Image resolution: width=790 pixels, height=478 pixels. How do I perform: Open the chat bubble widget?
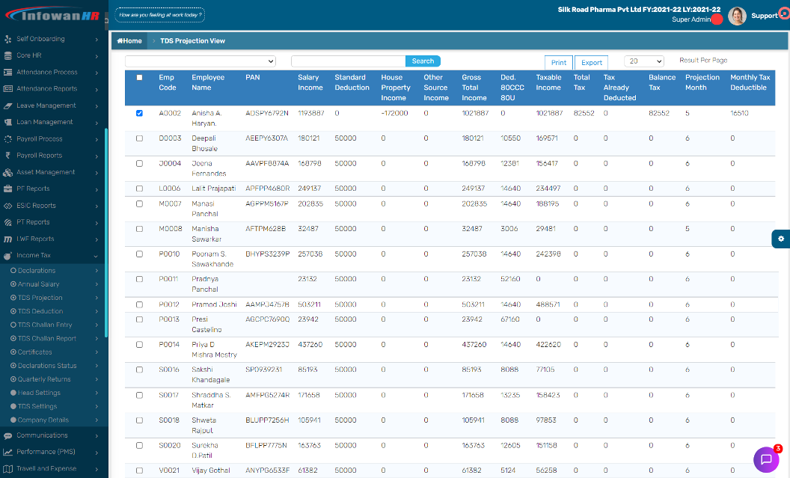point(766,459)
